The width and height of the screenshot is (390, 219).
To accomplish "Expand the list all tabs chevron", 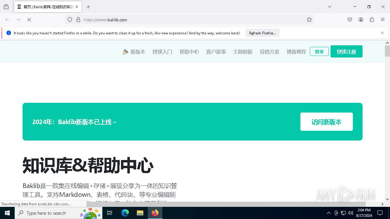I will point(329,7).
